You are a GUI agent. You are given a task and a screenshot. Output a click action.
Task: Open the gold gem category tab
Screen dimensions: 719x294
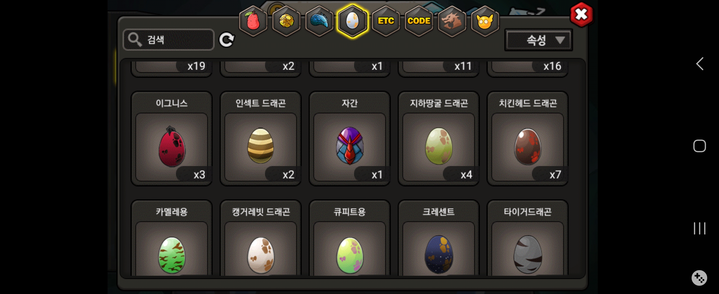point(286,21)
